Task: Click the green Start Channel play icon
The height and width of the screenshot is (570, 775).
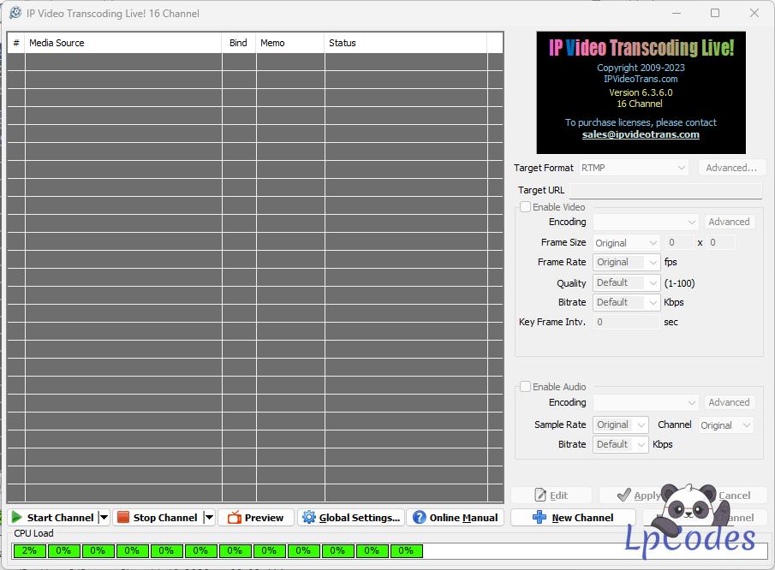Action: 17,518
